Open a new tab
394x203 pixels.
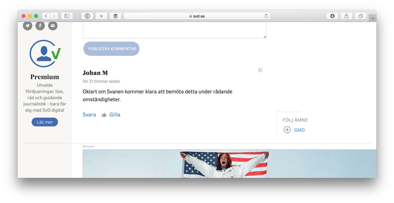click(373, 18)
